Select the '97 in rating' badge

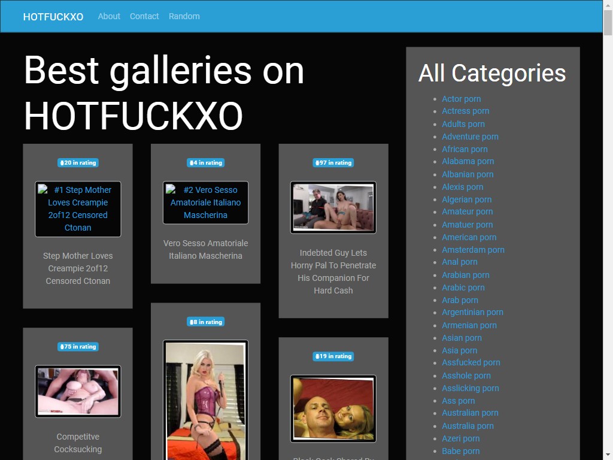click(x=333, y=163)
